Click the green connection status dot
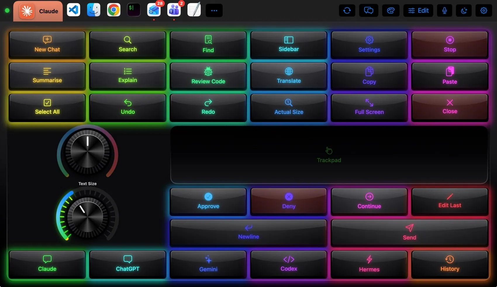This screenshot has width=497, height=287. pyautogui.click(x=7, y=10)
